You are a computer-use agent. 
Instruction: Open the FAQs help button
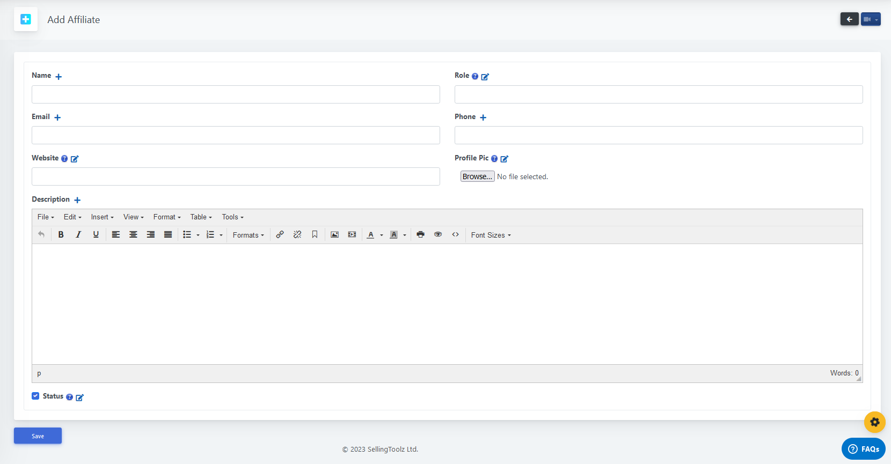[x=863, y=449]
